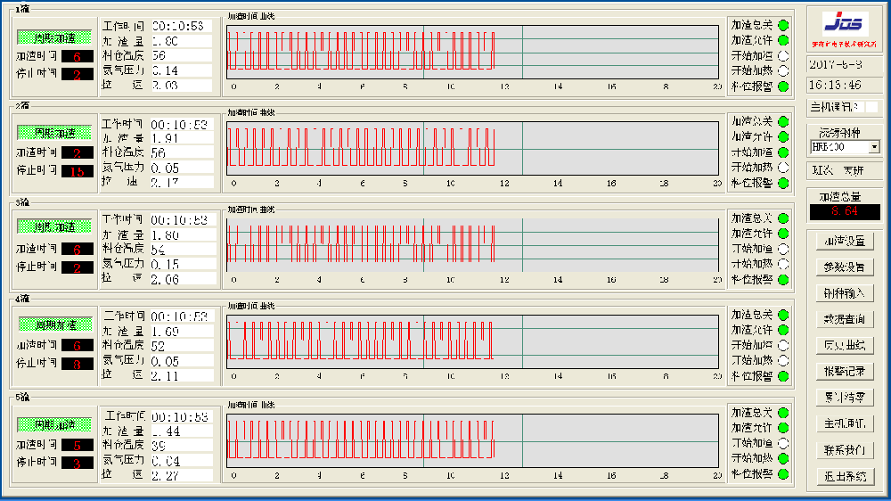Image resolution: width=891 pixels, height=501 pixels.
Task: Toggle stream 4 周期加渣 mode button
Action: [x=55, y=324]
